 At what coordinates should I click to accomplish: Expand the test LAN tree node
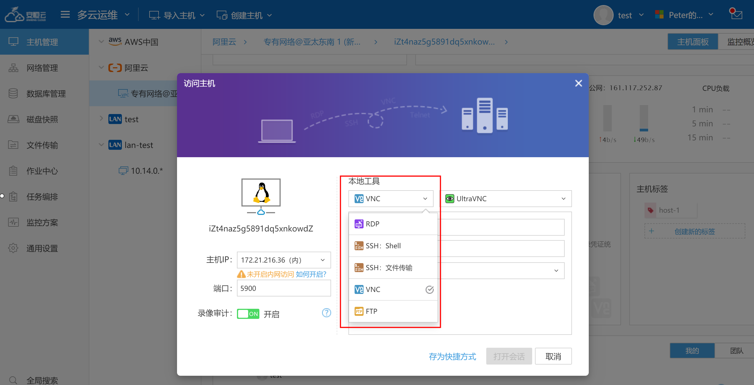pos(101,119)
